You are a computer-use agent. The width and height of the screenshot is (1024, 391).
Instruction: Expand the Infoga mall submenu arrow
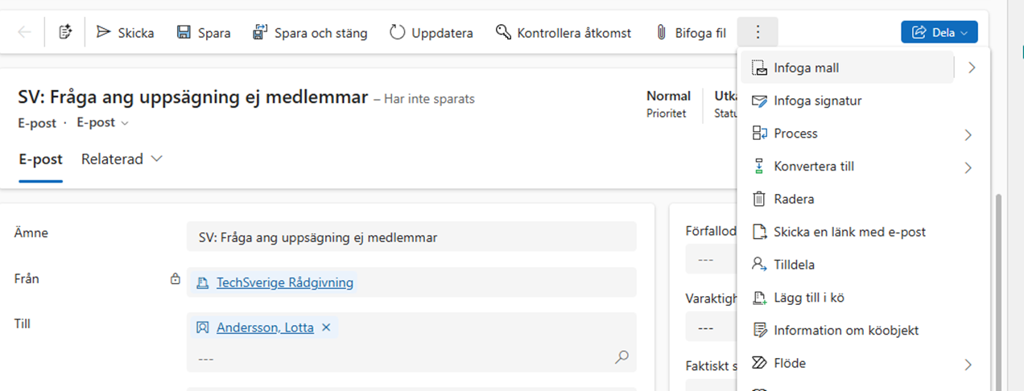972,68
